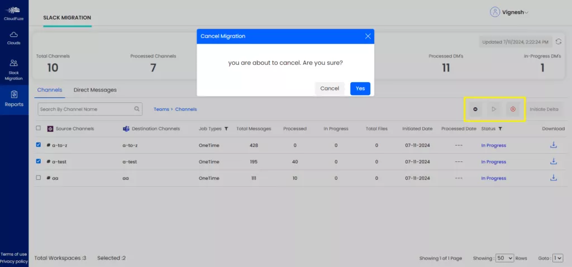Click the Total Messages column header

[x=254, y=129]
